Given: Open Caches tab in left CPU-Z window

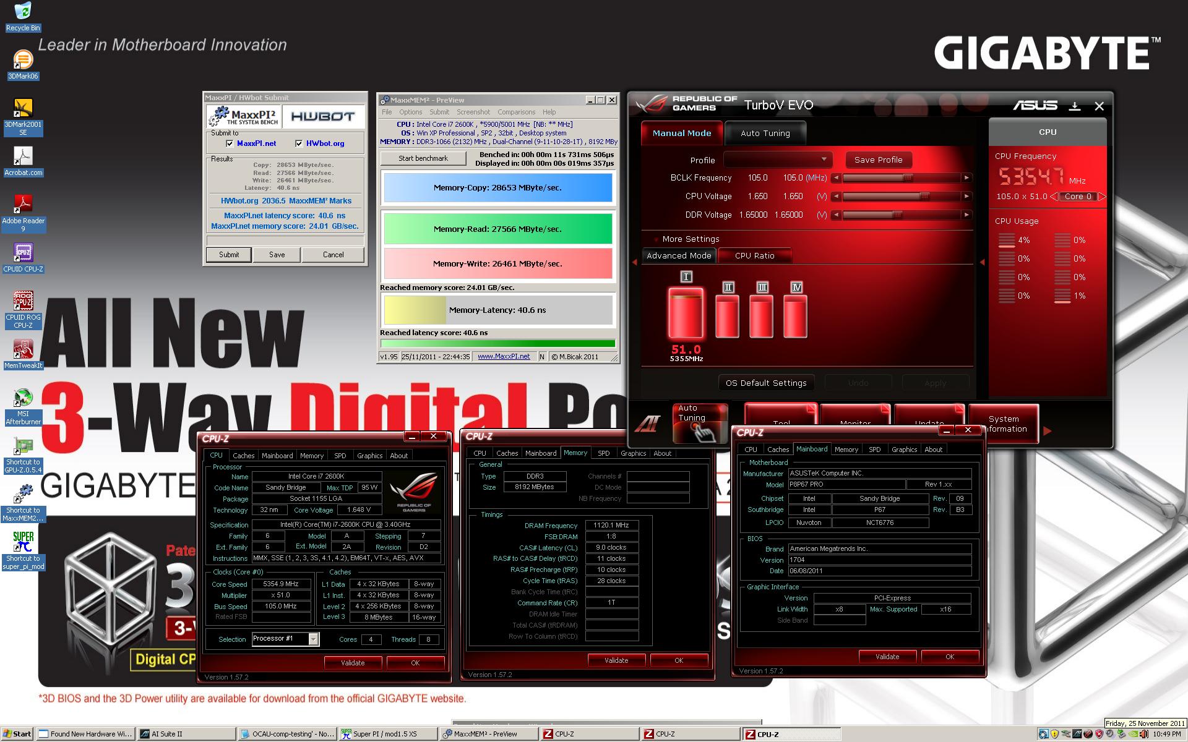Looking at the screenshot, I should coord(243,456).
